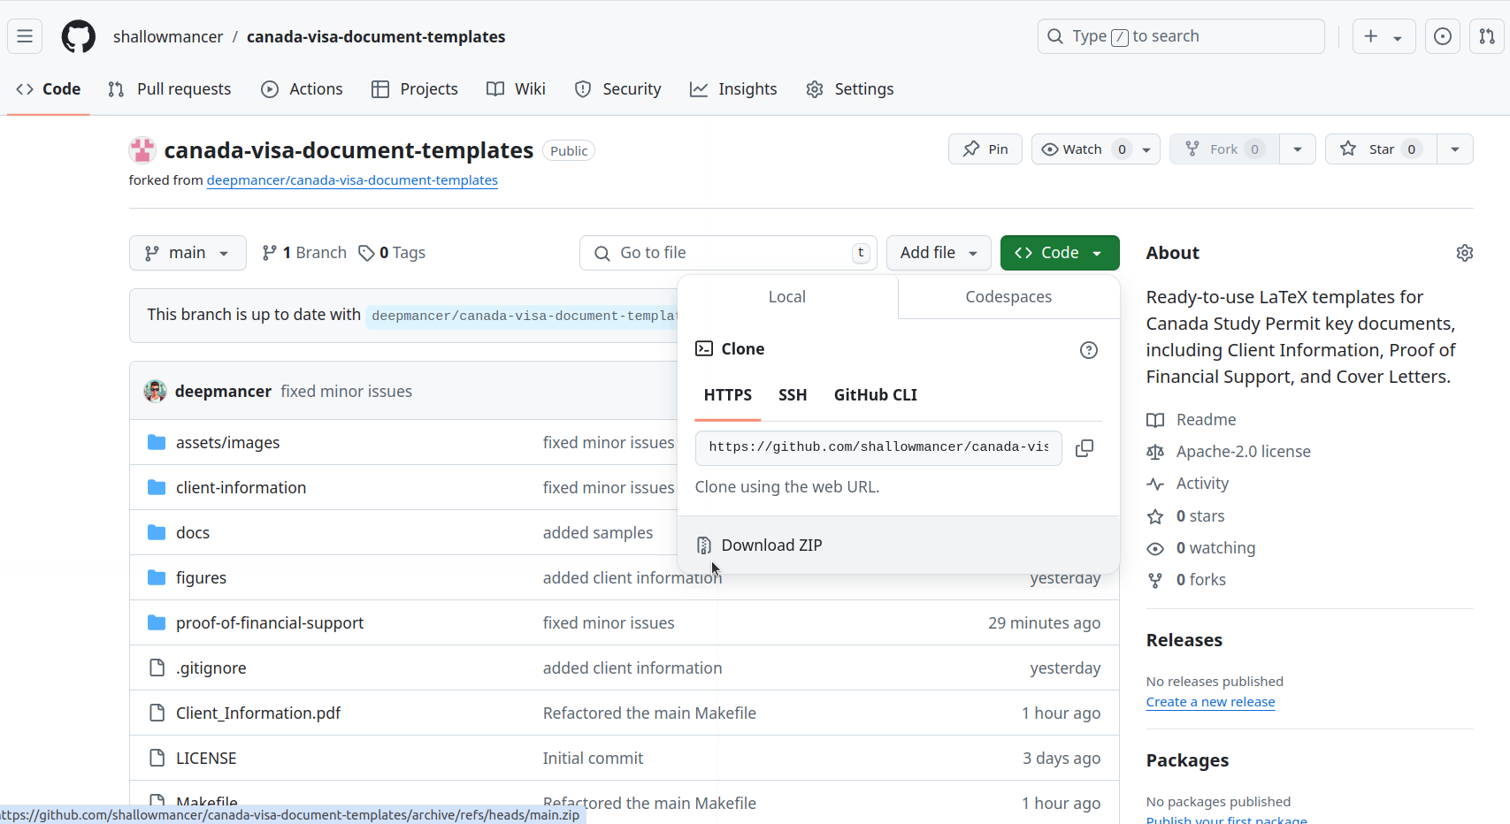Expand the Star lists dropdown arrow
The width and height of the screenshot is (1510, 824).
tap(1455, 149)
